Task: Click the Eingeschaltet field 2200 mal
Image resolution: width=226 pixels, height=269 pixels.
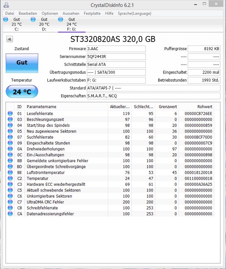Action: coord(204,72)
